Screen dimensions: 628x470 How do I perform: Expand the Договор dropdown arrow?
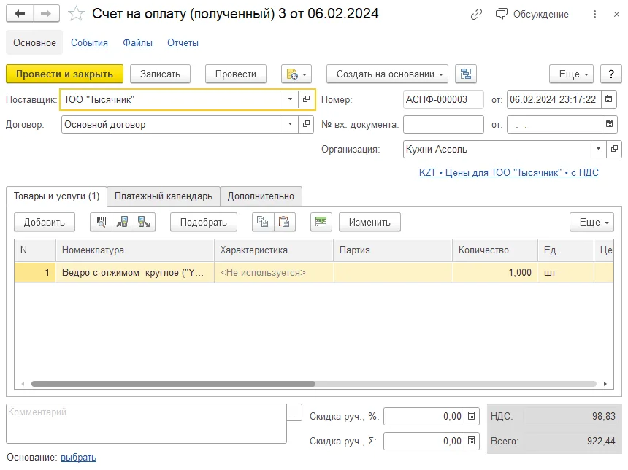pyautogui.click(x=291, y=125)
